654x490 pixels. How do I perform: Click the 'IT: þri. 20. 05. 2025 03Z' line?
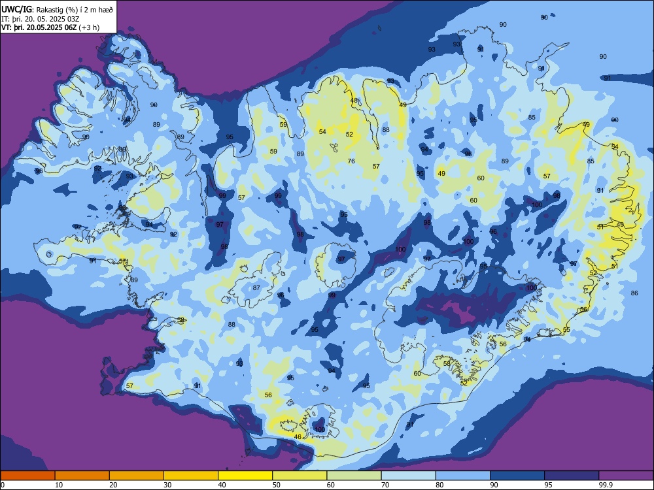[x=41, y=19]
